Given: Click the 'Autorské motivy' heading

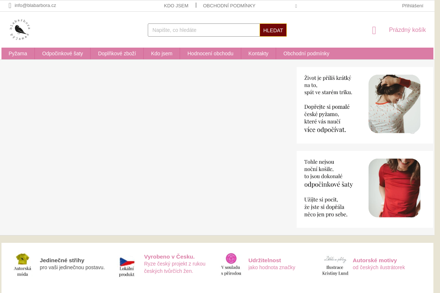Looking at the screenshot, I should point(375,260).
